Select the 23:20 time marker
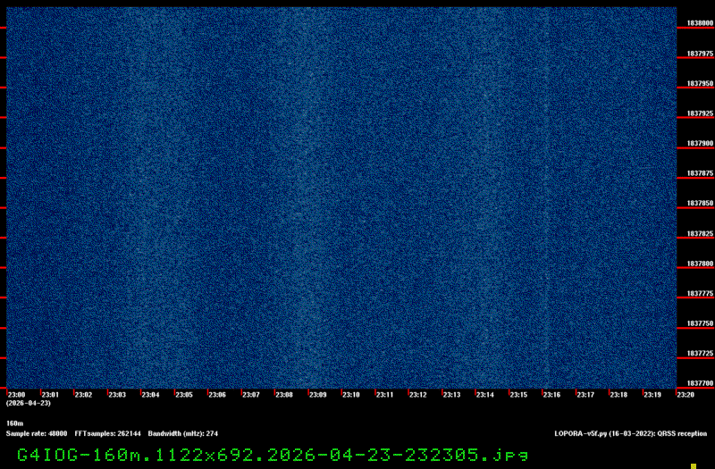 (x=686, y=395)
